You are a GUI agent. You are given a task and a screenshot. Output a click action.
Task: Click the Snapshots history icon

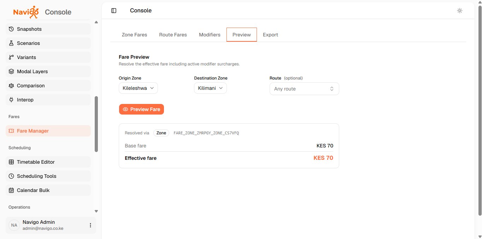[x=11, y=29]
